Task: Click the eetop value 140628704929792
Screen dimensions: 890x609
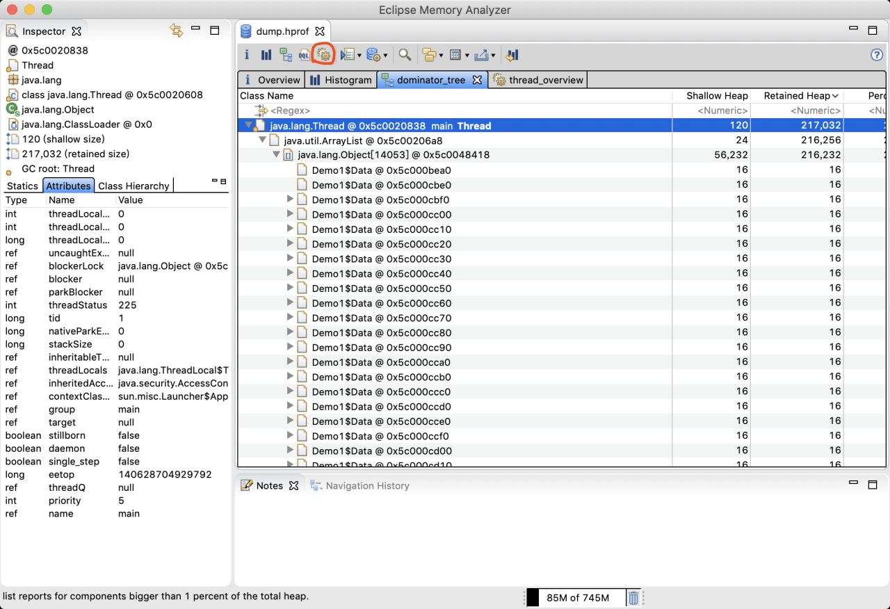Action: tap(165, 475)
